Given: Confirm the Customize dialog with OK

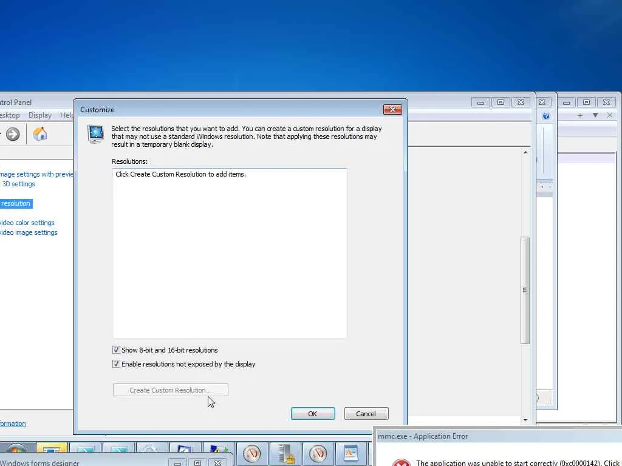Looking at the screenshot, I should pos(313,413).
